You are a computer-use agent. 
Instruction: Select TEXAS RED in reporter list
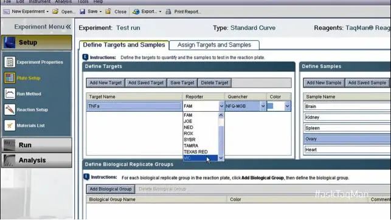[196, 152]
